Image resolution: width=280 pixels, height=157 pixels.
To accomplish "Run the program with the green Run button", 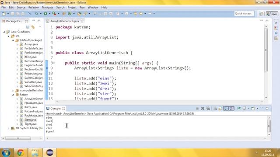I will tap(45, 14).
